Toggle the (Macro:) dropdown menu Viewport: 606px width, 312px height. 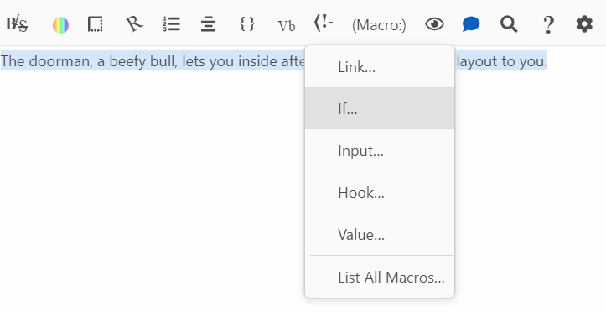tap(379, 25)
